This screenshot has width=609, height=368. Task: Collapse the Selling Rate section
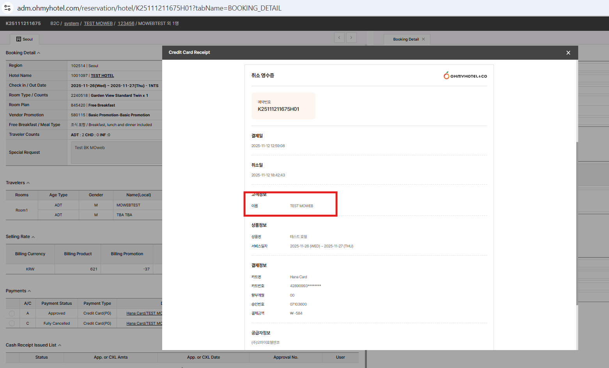pyautogui.click(x=33, y=237)
